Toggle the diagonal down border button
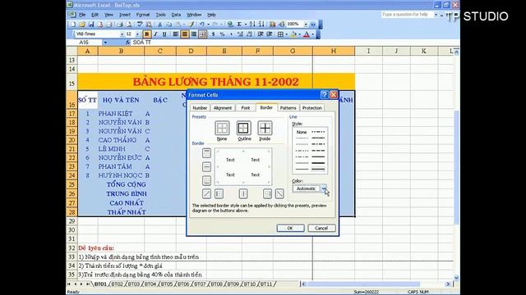The width and height of the screenshot is (526, 295). tap(279, 193)
